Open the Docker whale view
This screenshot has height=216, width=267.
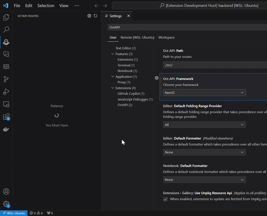click(x=6, y=129)
